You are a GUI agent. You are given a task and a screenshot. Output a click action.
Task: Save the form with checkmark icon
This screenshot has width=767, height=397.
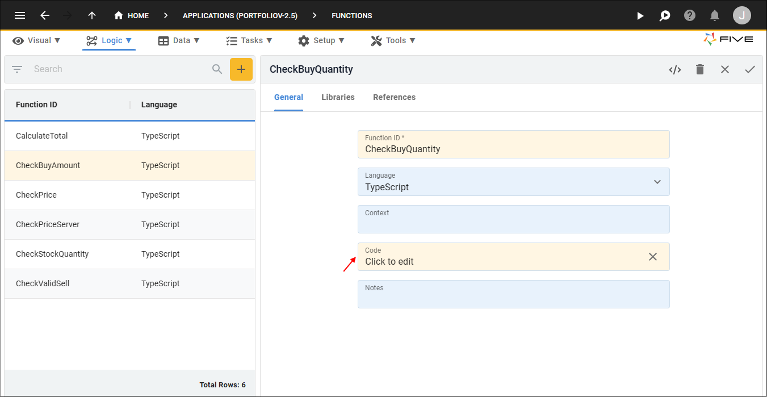point(750,69)
